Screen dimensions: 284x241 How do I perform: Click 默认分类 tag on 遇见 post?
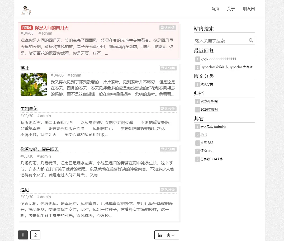168,189
